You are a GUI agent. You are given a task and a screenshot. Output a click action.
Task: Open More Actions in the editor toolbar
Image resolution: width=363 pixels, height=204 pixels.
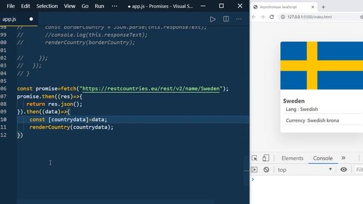[239, 19]
